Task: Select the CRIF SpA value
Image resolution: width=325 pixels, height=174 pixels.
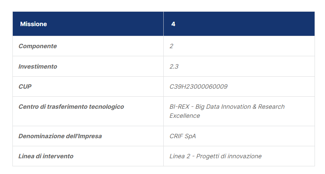Action: tap(182, 136)
